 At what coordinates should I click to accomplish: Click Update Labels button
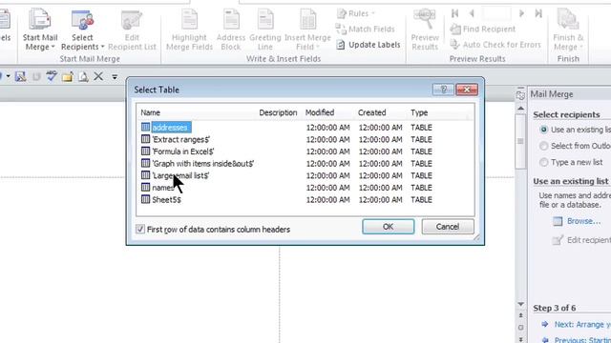[x=369, y=45]
